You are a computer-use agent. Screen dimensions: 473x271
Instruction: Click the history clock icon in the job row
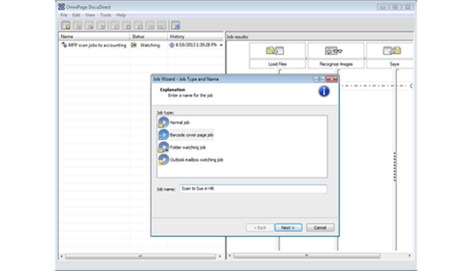coord(172,45)
